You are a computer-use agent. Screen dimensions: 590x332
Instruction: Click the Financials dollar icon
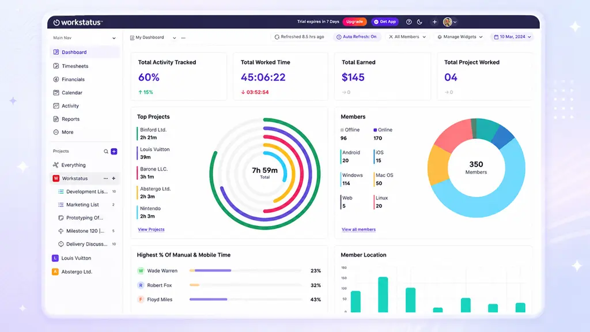tap(56, 80)
